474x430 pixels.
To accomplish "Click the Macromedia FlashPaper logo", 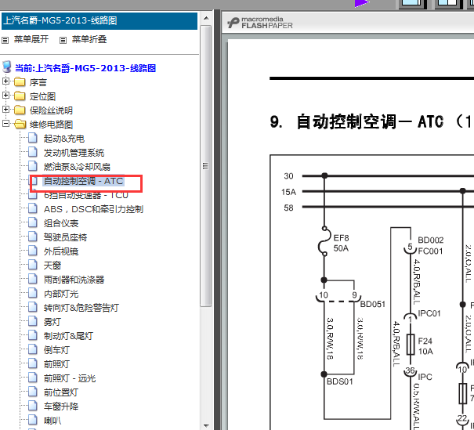I will click(x=260, y=23).
